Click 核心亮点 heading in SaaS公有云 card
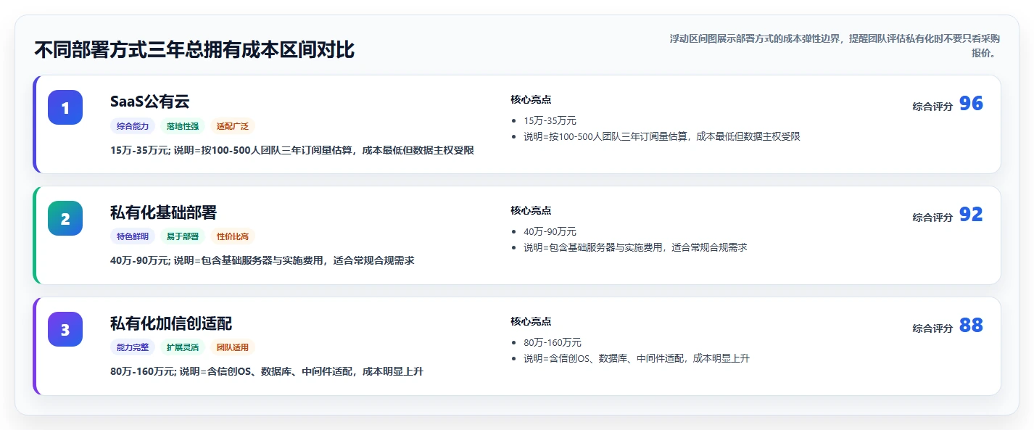1034x430 pixels. point(531,99)
